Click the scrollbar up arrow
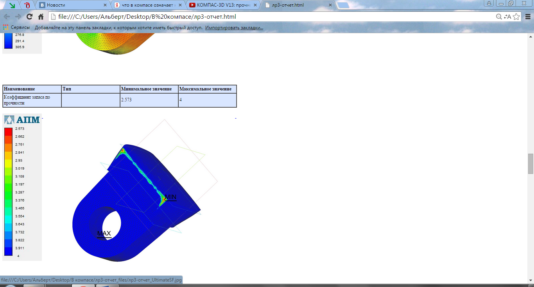 coord(530,36)
